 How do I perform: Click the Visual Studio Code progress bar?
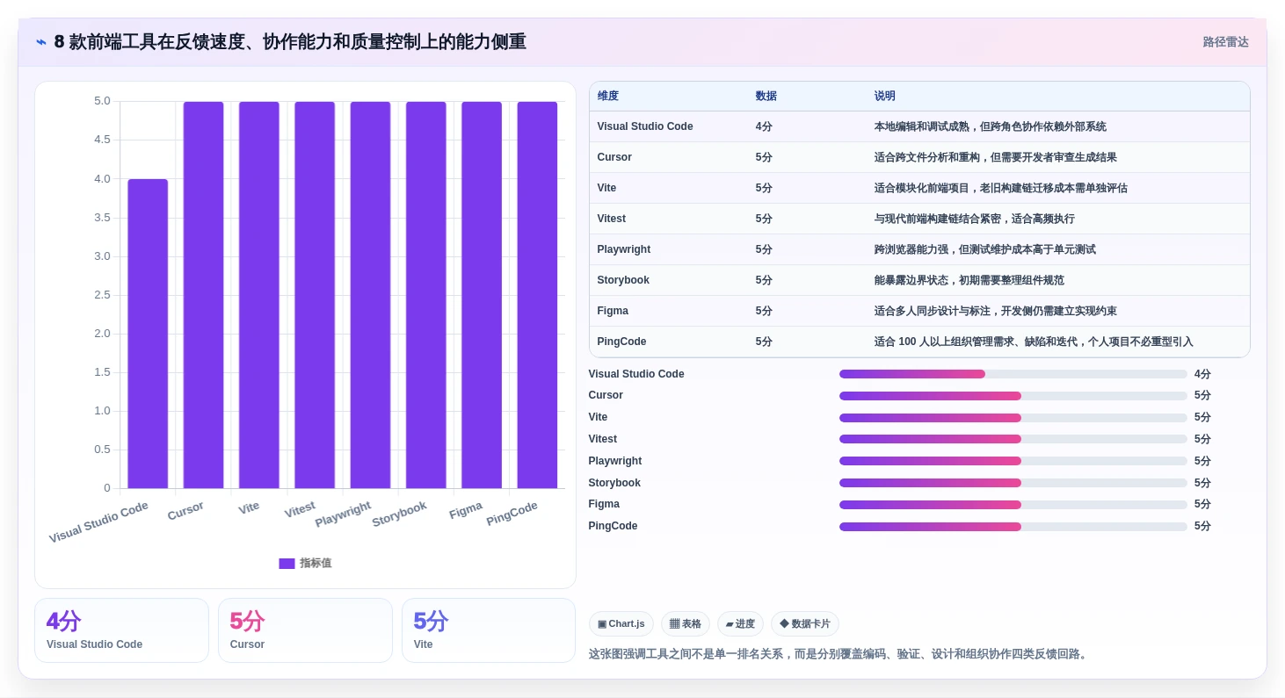[x=1013, y=374]
